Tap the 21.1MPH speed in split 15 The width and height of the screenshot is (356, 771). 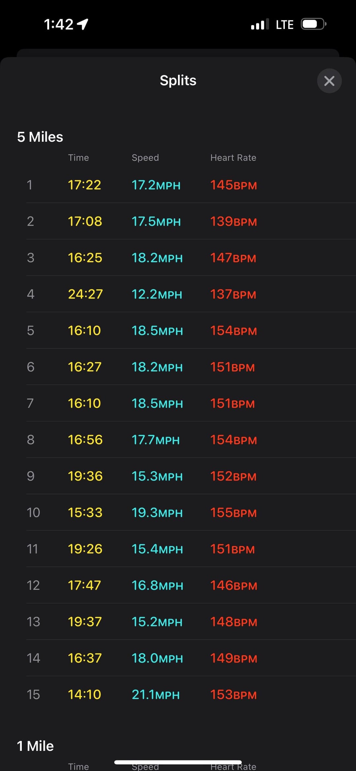pyautogui.click(x=156, y=695)
